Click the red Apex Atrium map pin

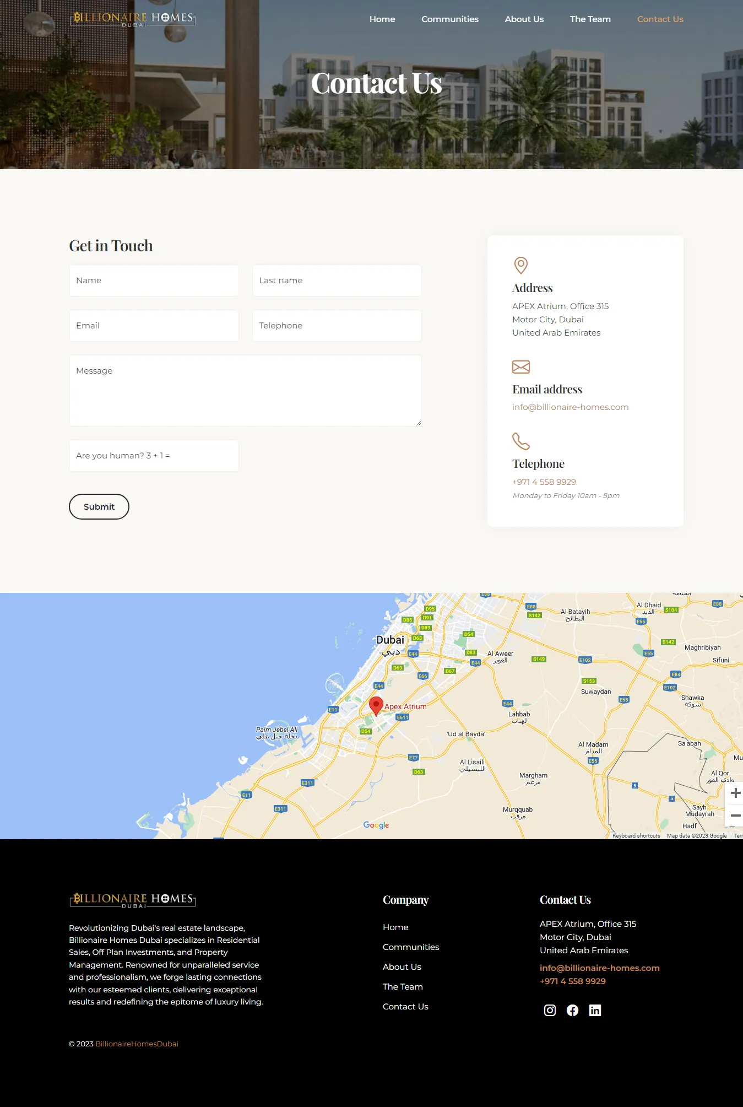coord(376,705)
